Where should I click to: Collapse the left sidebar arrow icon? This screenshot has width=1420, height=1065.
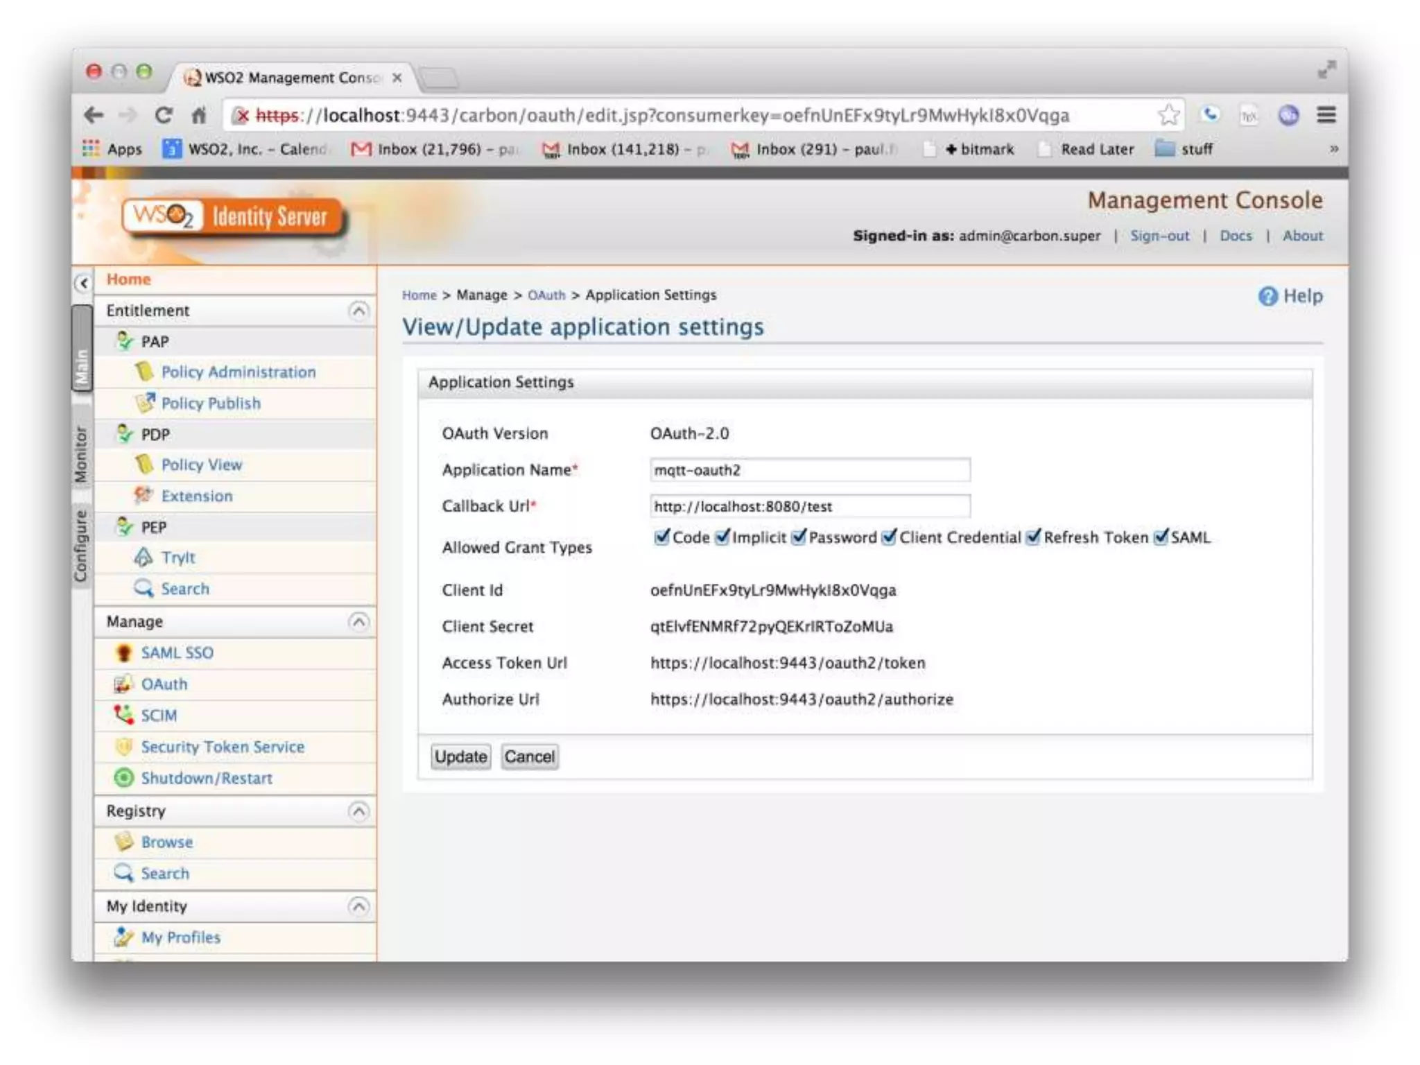(x=83, y=283)
